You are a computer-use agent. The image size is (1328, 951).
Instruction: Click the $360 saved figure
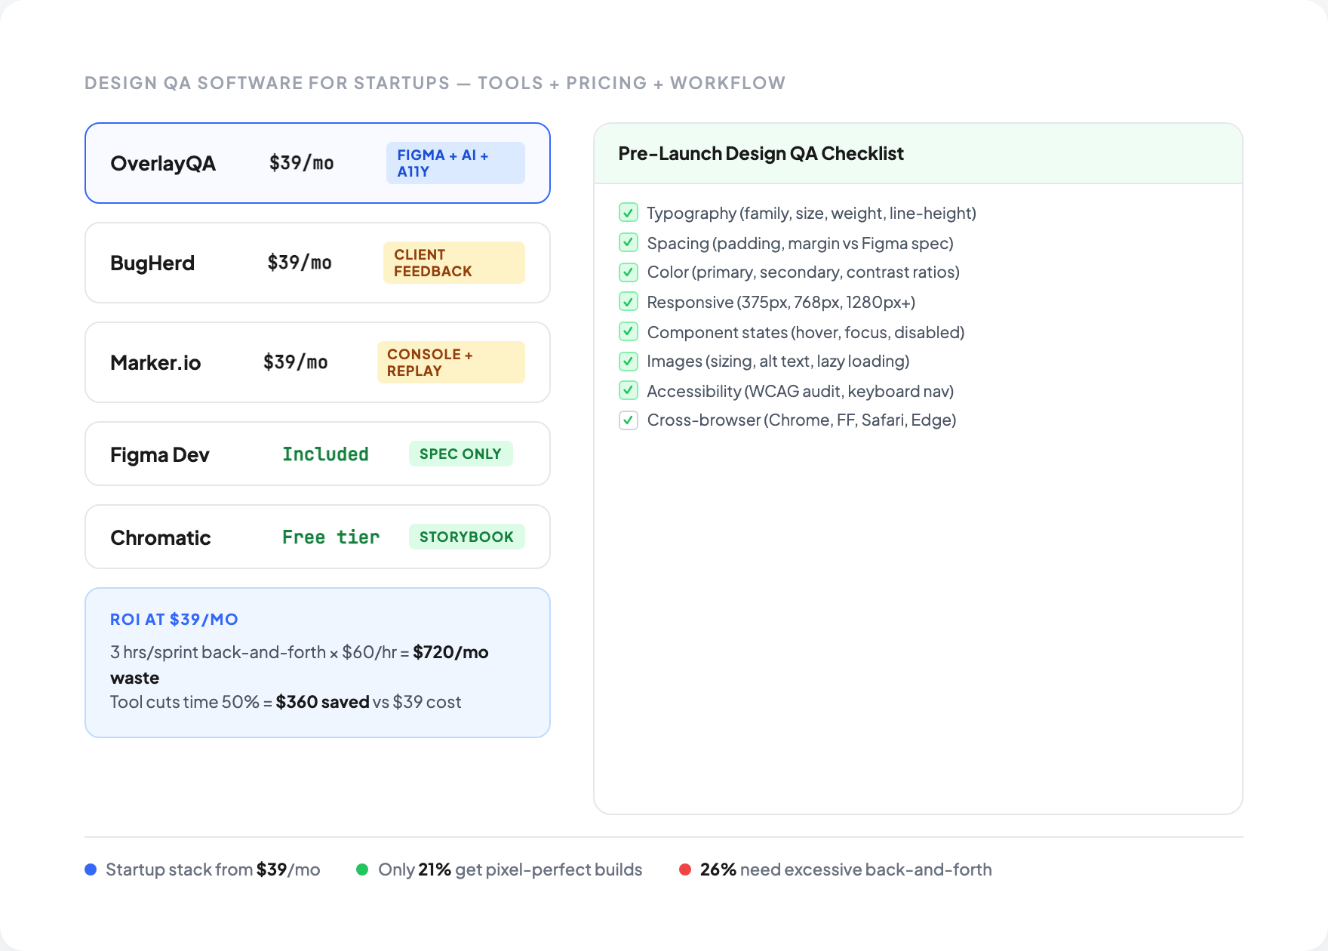point(322,702)
